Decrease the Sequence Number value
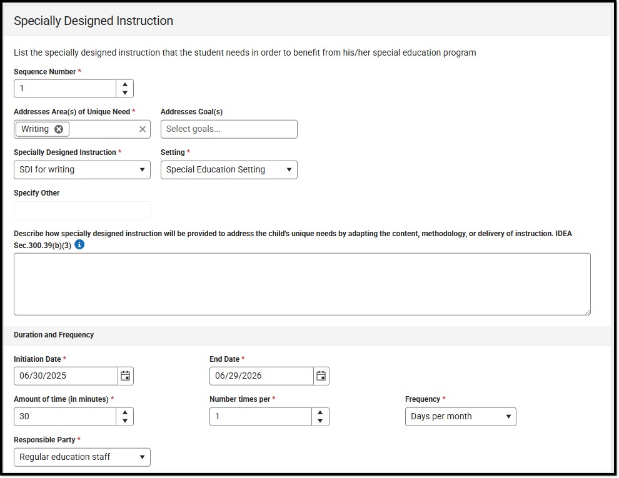Viewport: 619px width, 478px height. [125, 92]
